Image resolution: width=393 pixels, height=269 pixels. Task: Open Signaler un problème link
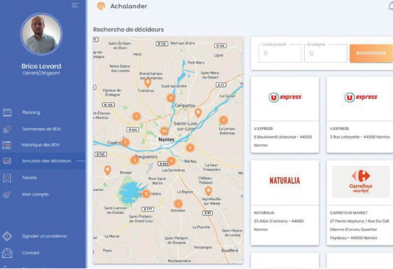click(44, 236)
